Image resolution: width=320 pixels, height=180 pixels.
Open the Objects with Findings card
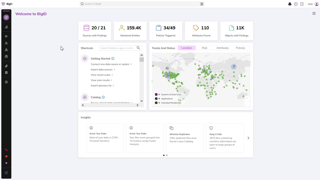pos(237,31)
